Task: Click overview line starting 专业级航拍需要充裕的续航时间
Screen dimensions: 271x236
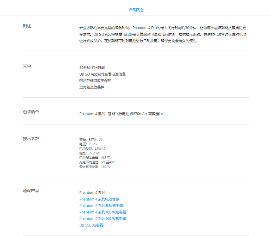Action: 163,28
